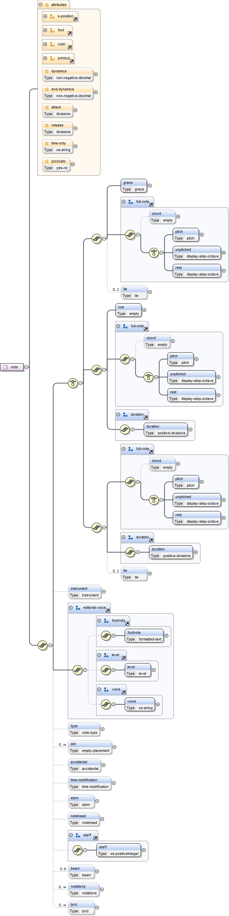This screenshot has height=916, width=229.
Task: Expand the lyric element plus icon
Action: (97, 907)
